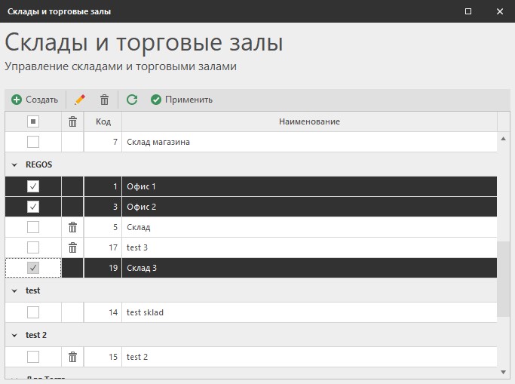Click trash icon in table column header

[72, 121]
